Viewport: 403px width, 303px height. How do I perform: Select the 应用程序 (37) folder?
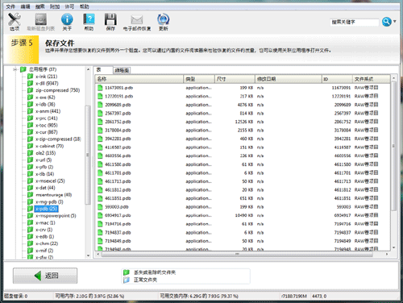pyautogui.click(x=43, y=69)
